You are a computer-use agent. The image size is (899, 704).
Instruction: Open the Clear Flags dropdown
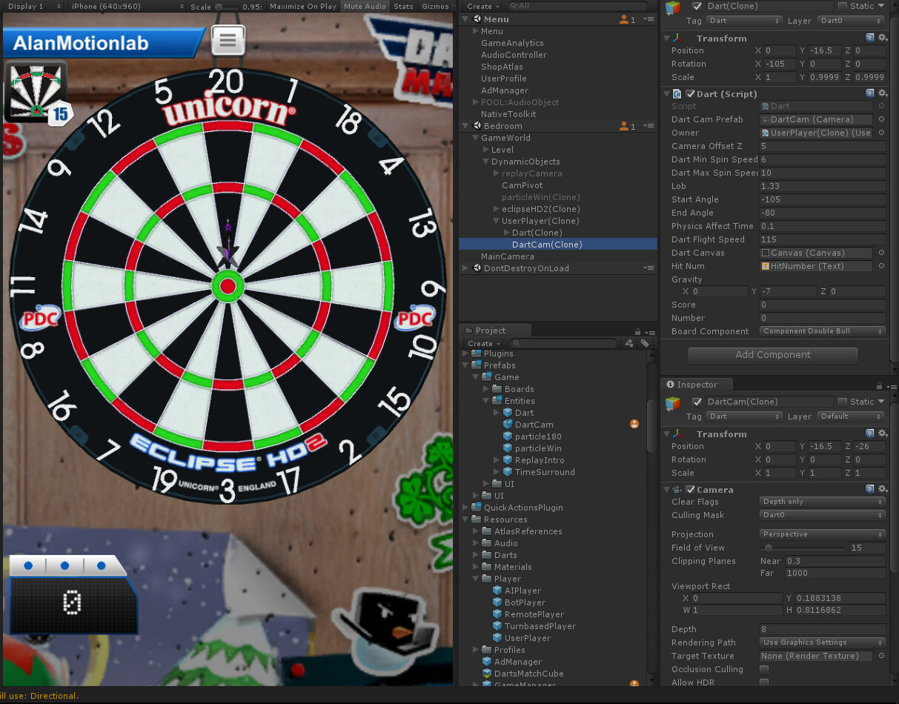click(823, 502)
